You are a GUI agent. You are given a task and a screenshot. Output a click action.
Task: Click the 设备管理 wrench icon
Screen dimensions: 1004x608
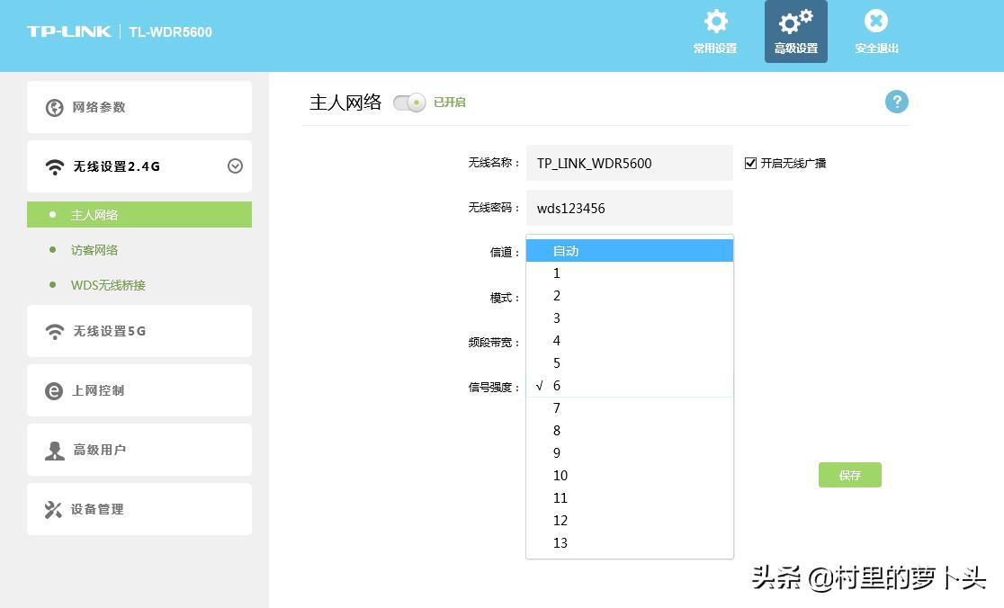56,508
